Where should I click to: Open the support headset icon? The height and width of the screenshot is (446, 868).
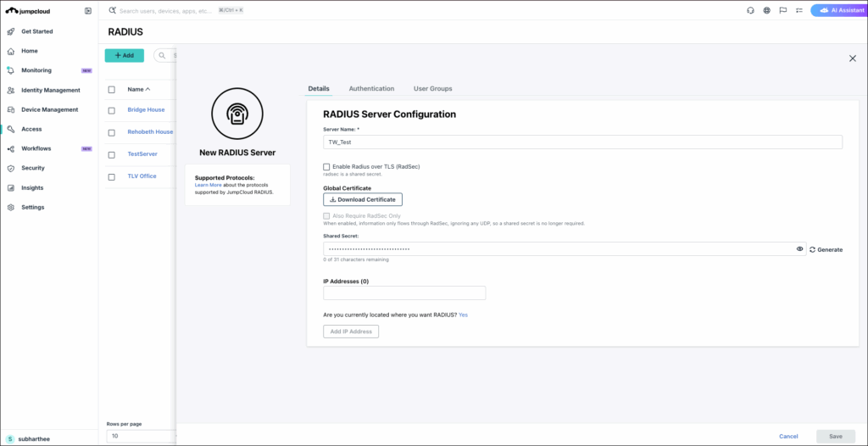coord(751,10)
